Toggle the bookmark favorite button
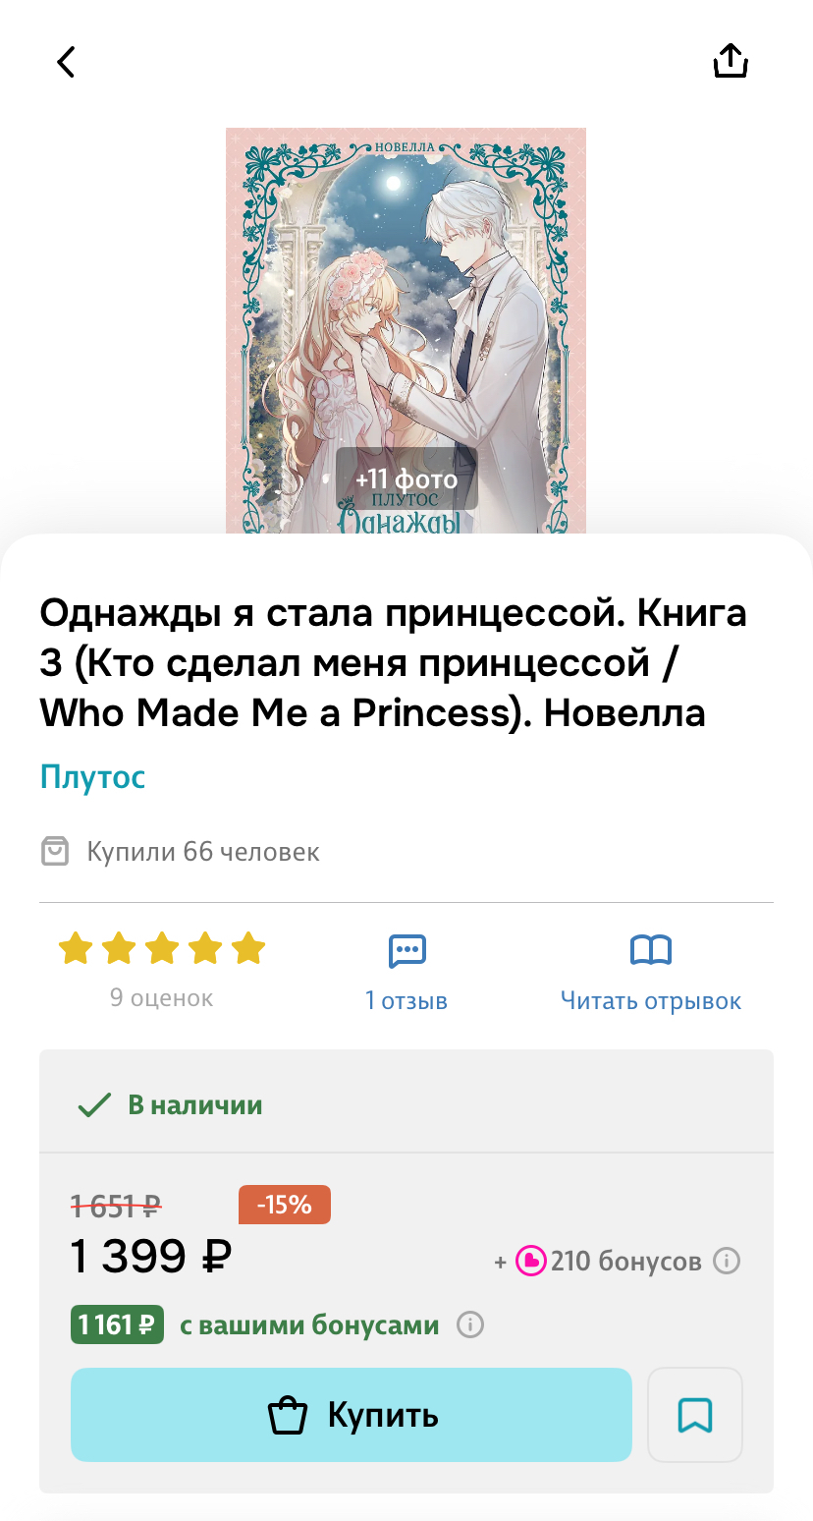 695,1415
